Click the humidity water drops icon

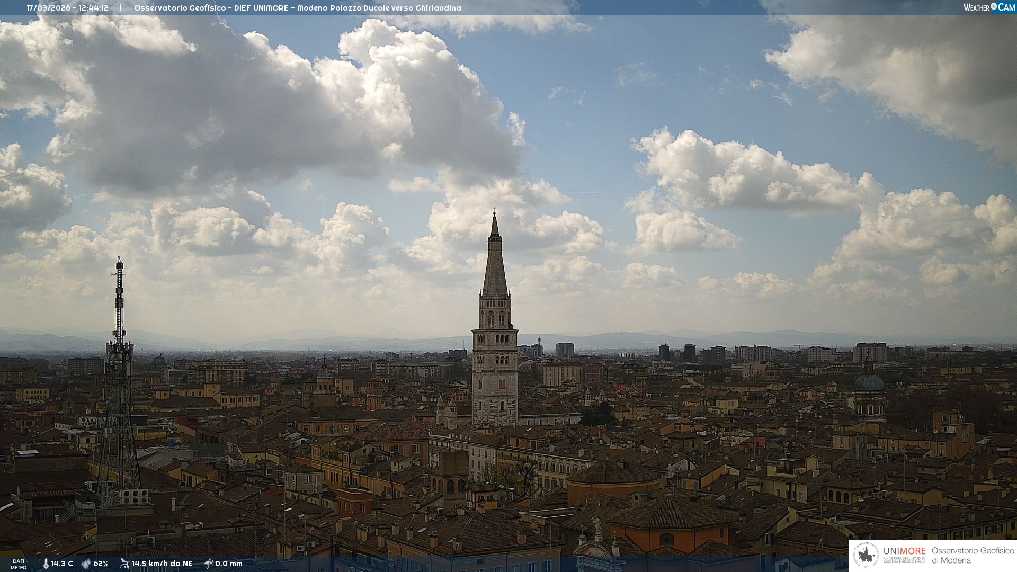[x=86, y=564]
